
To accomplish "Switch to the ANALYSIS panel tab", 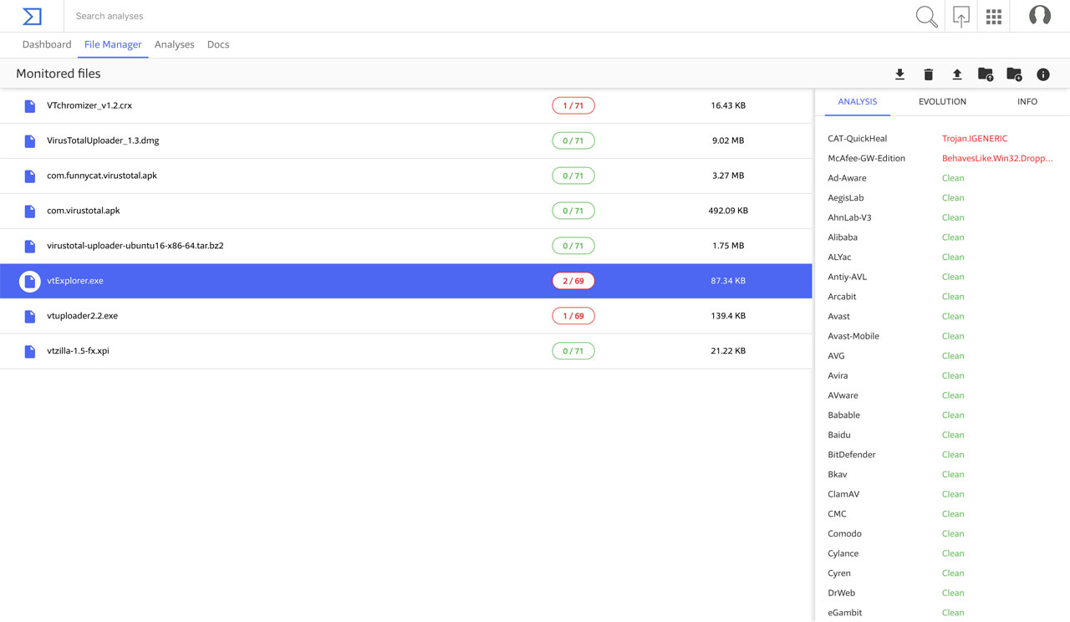I will tap(858, 101).
